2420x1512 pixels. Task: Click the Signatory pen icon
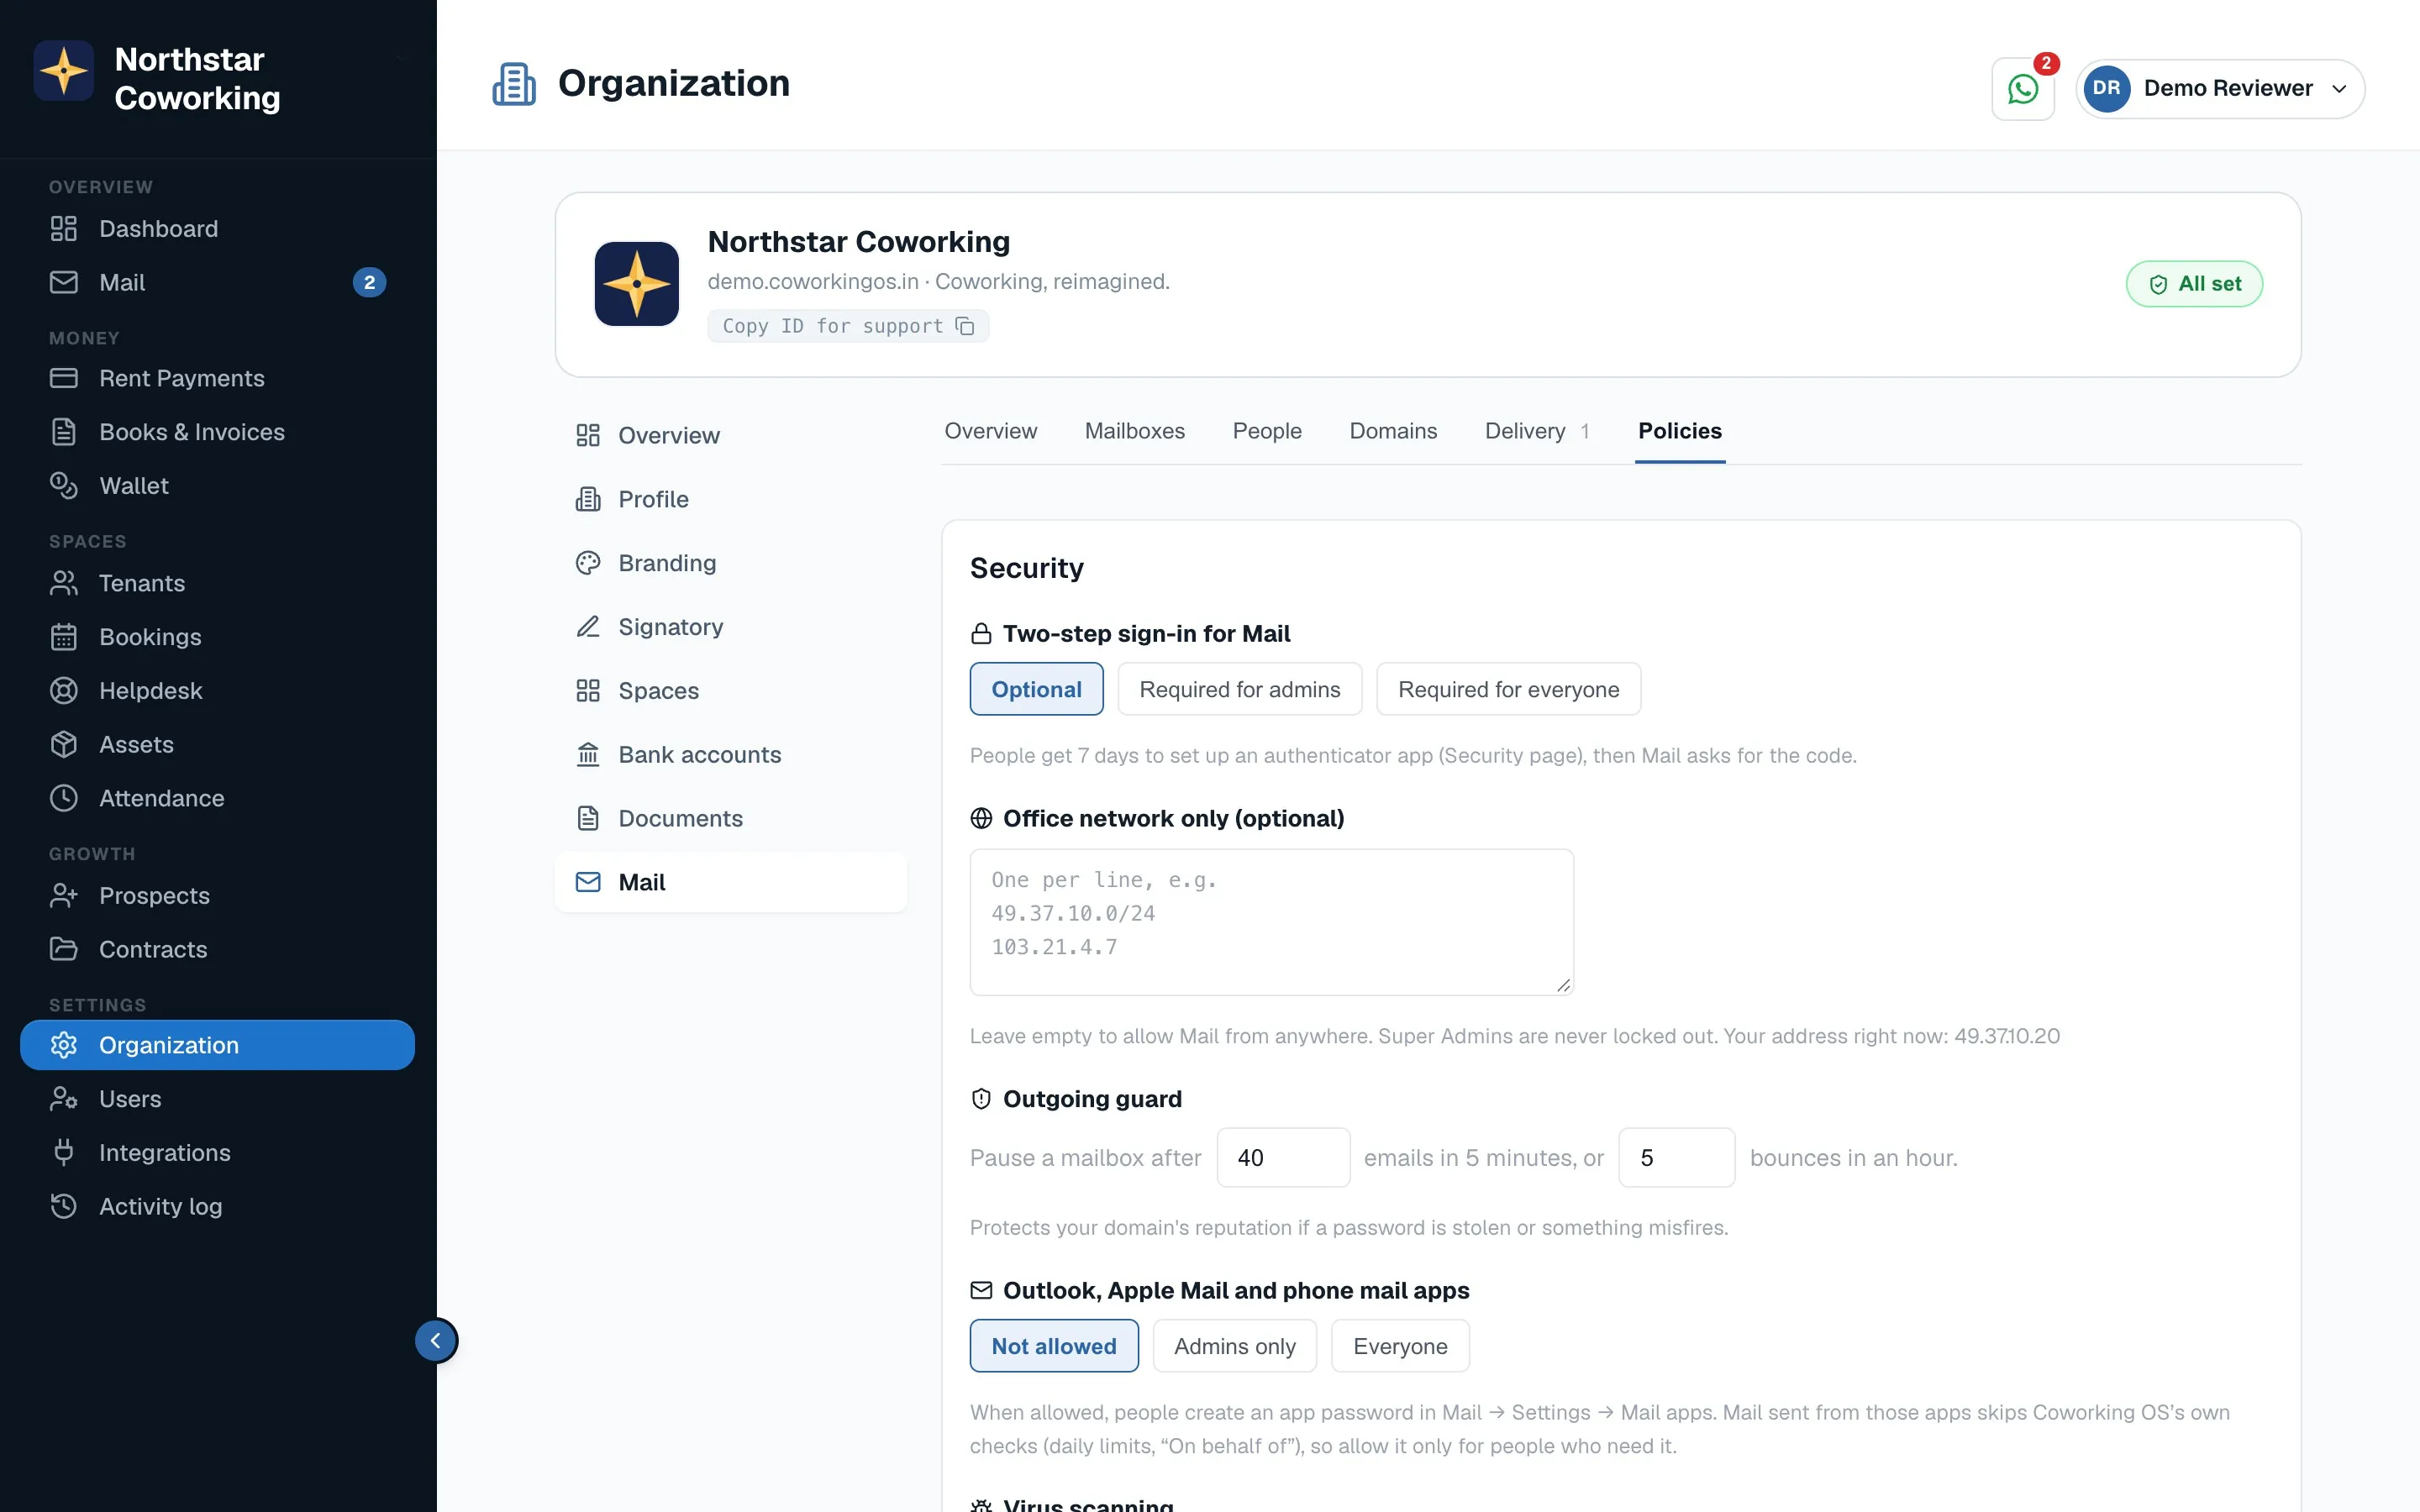point(588,627)
